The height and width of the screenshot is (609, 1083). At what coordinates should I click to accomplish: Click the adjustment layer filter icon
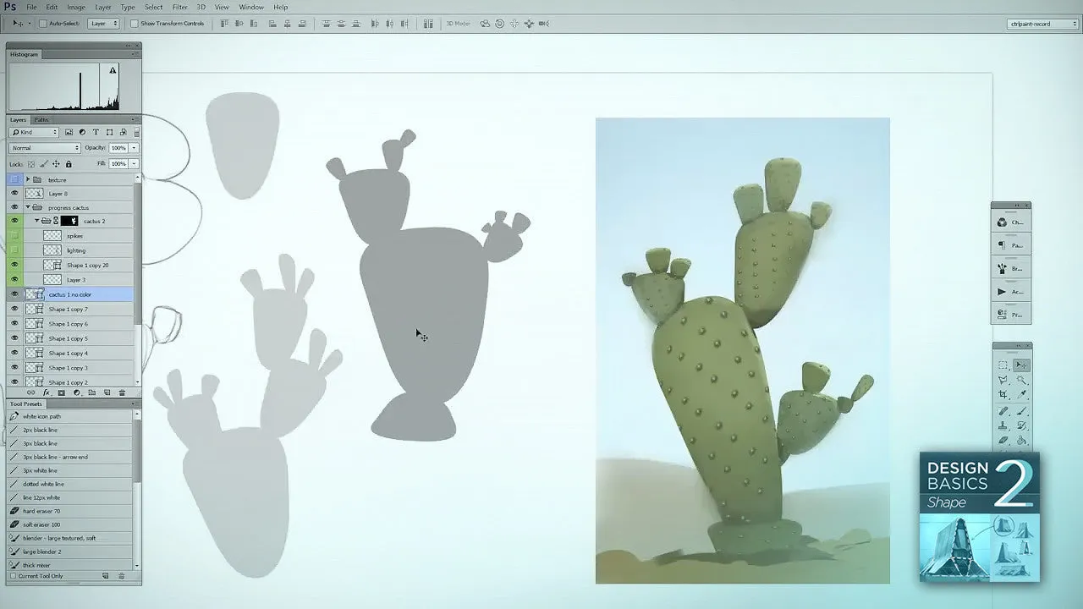82,132
